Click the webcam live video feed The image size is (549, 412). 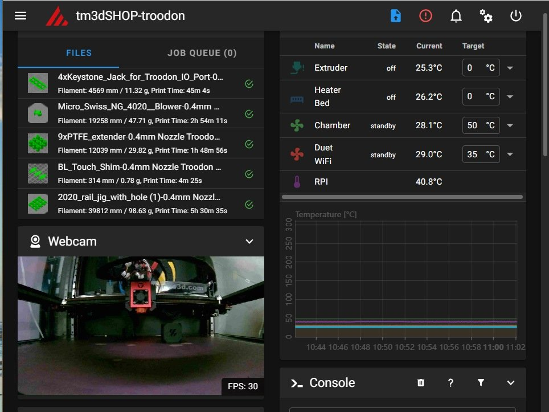coord(141,326)
